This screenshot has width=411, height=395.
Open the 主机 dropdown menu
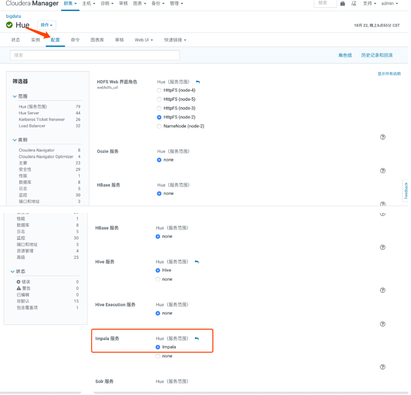coord(90,3)
